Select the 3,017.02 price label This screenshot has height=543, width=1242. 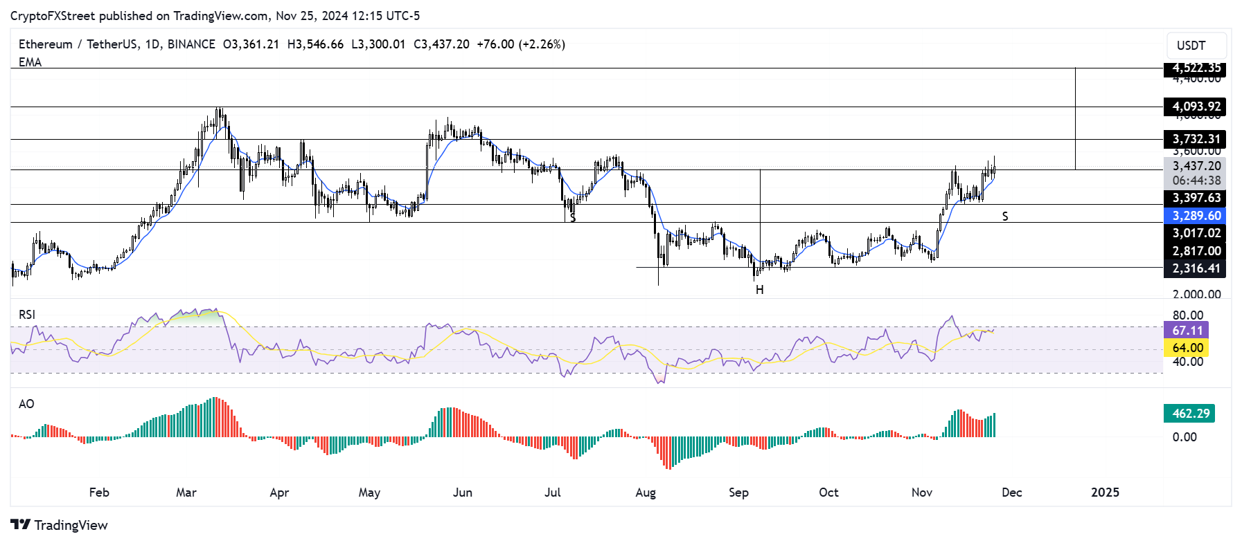click(1195, 233)
